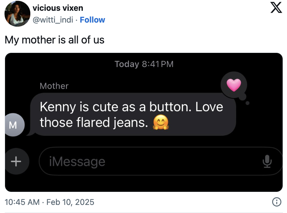
Task: Click the X logo in the top corner
Action: [276, 8]
